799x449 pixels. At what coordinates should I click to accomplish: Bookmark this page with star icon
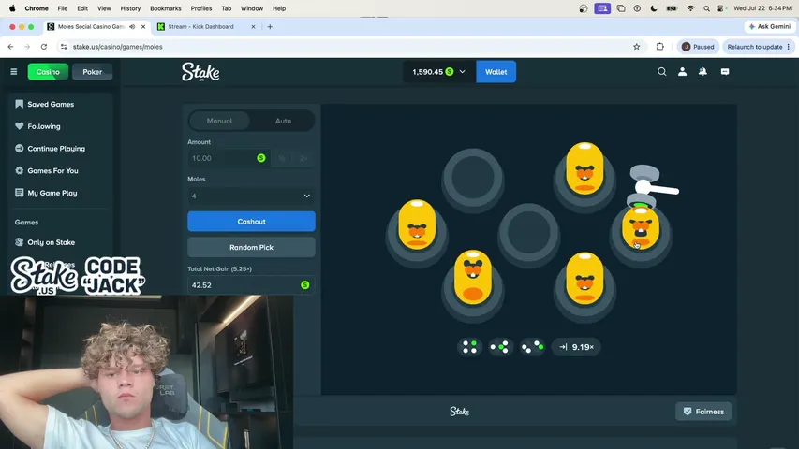636,47
